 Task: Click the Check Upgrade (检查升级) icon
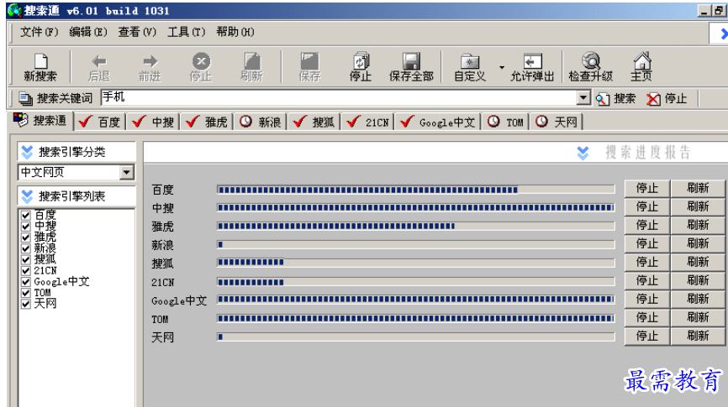[591, 60]
